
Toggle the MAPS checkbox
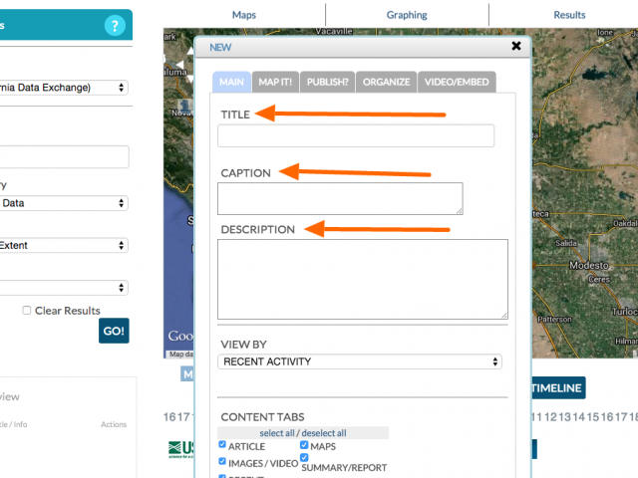[304, 446]
